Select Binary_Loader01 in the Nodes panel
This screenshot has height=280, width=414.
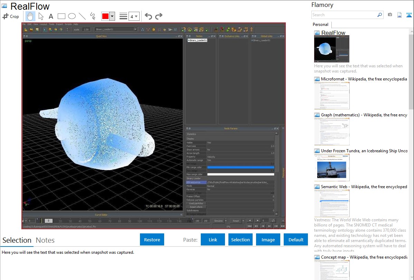pyautogui.click(x=197, y=40)
